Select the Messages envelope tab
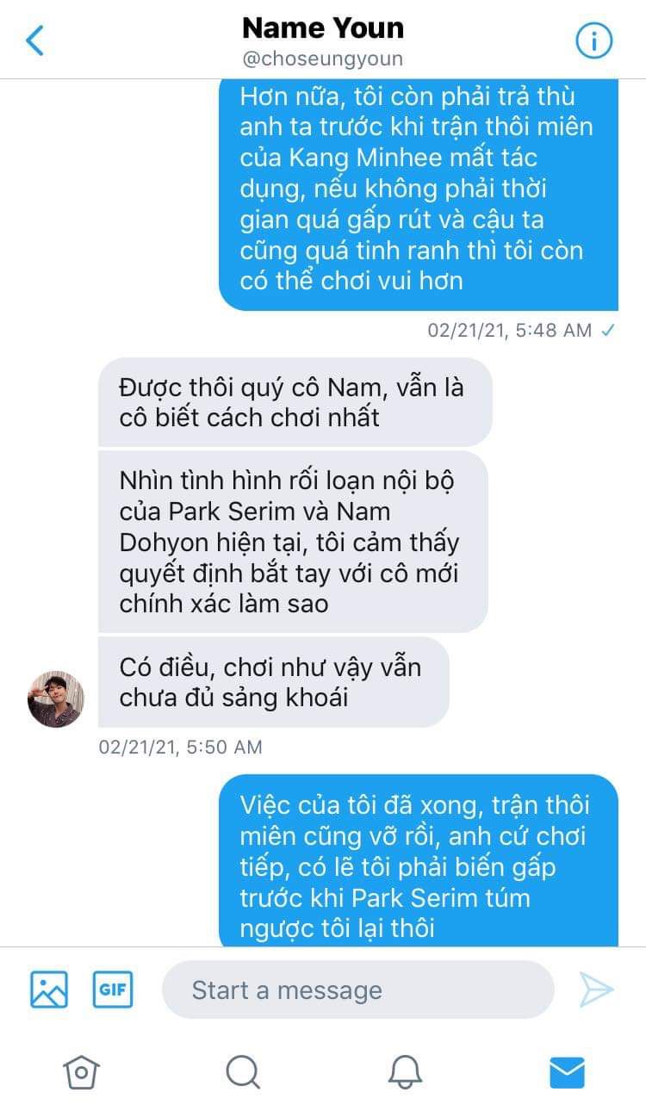The width and height of the screenshot is (646, 1117). point(567,1072)
